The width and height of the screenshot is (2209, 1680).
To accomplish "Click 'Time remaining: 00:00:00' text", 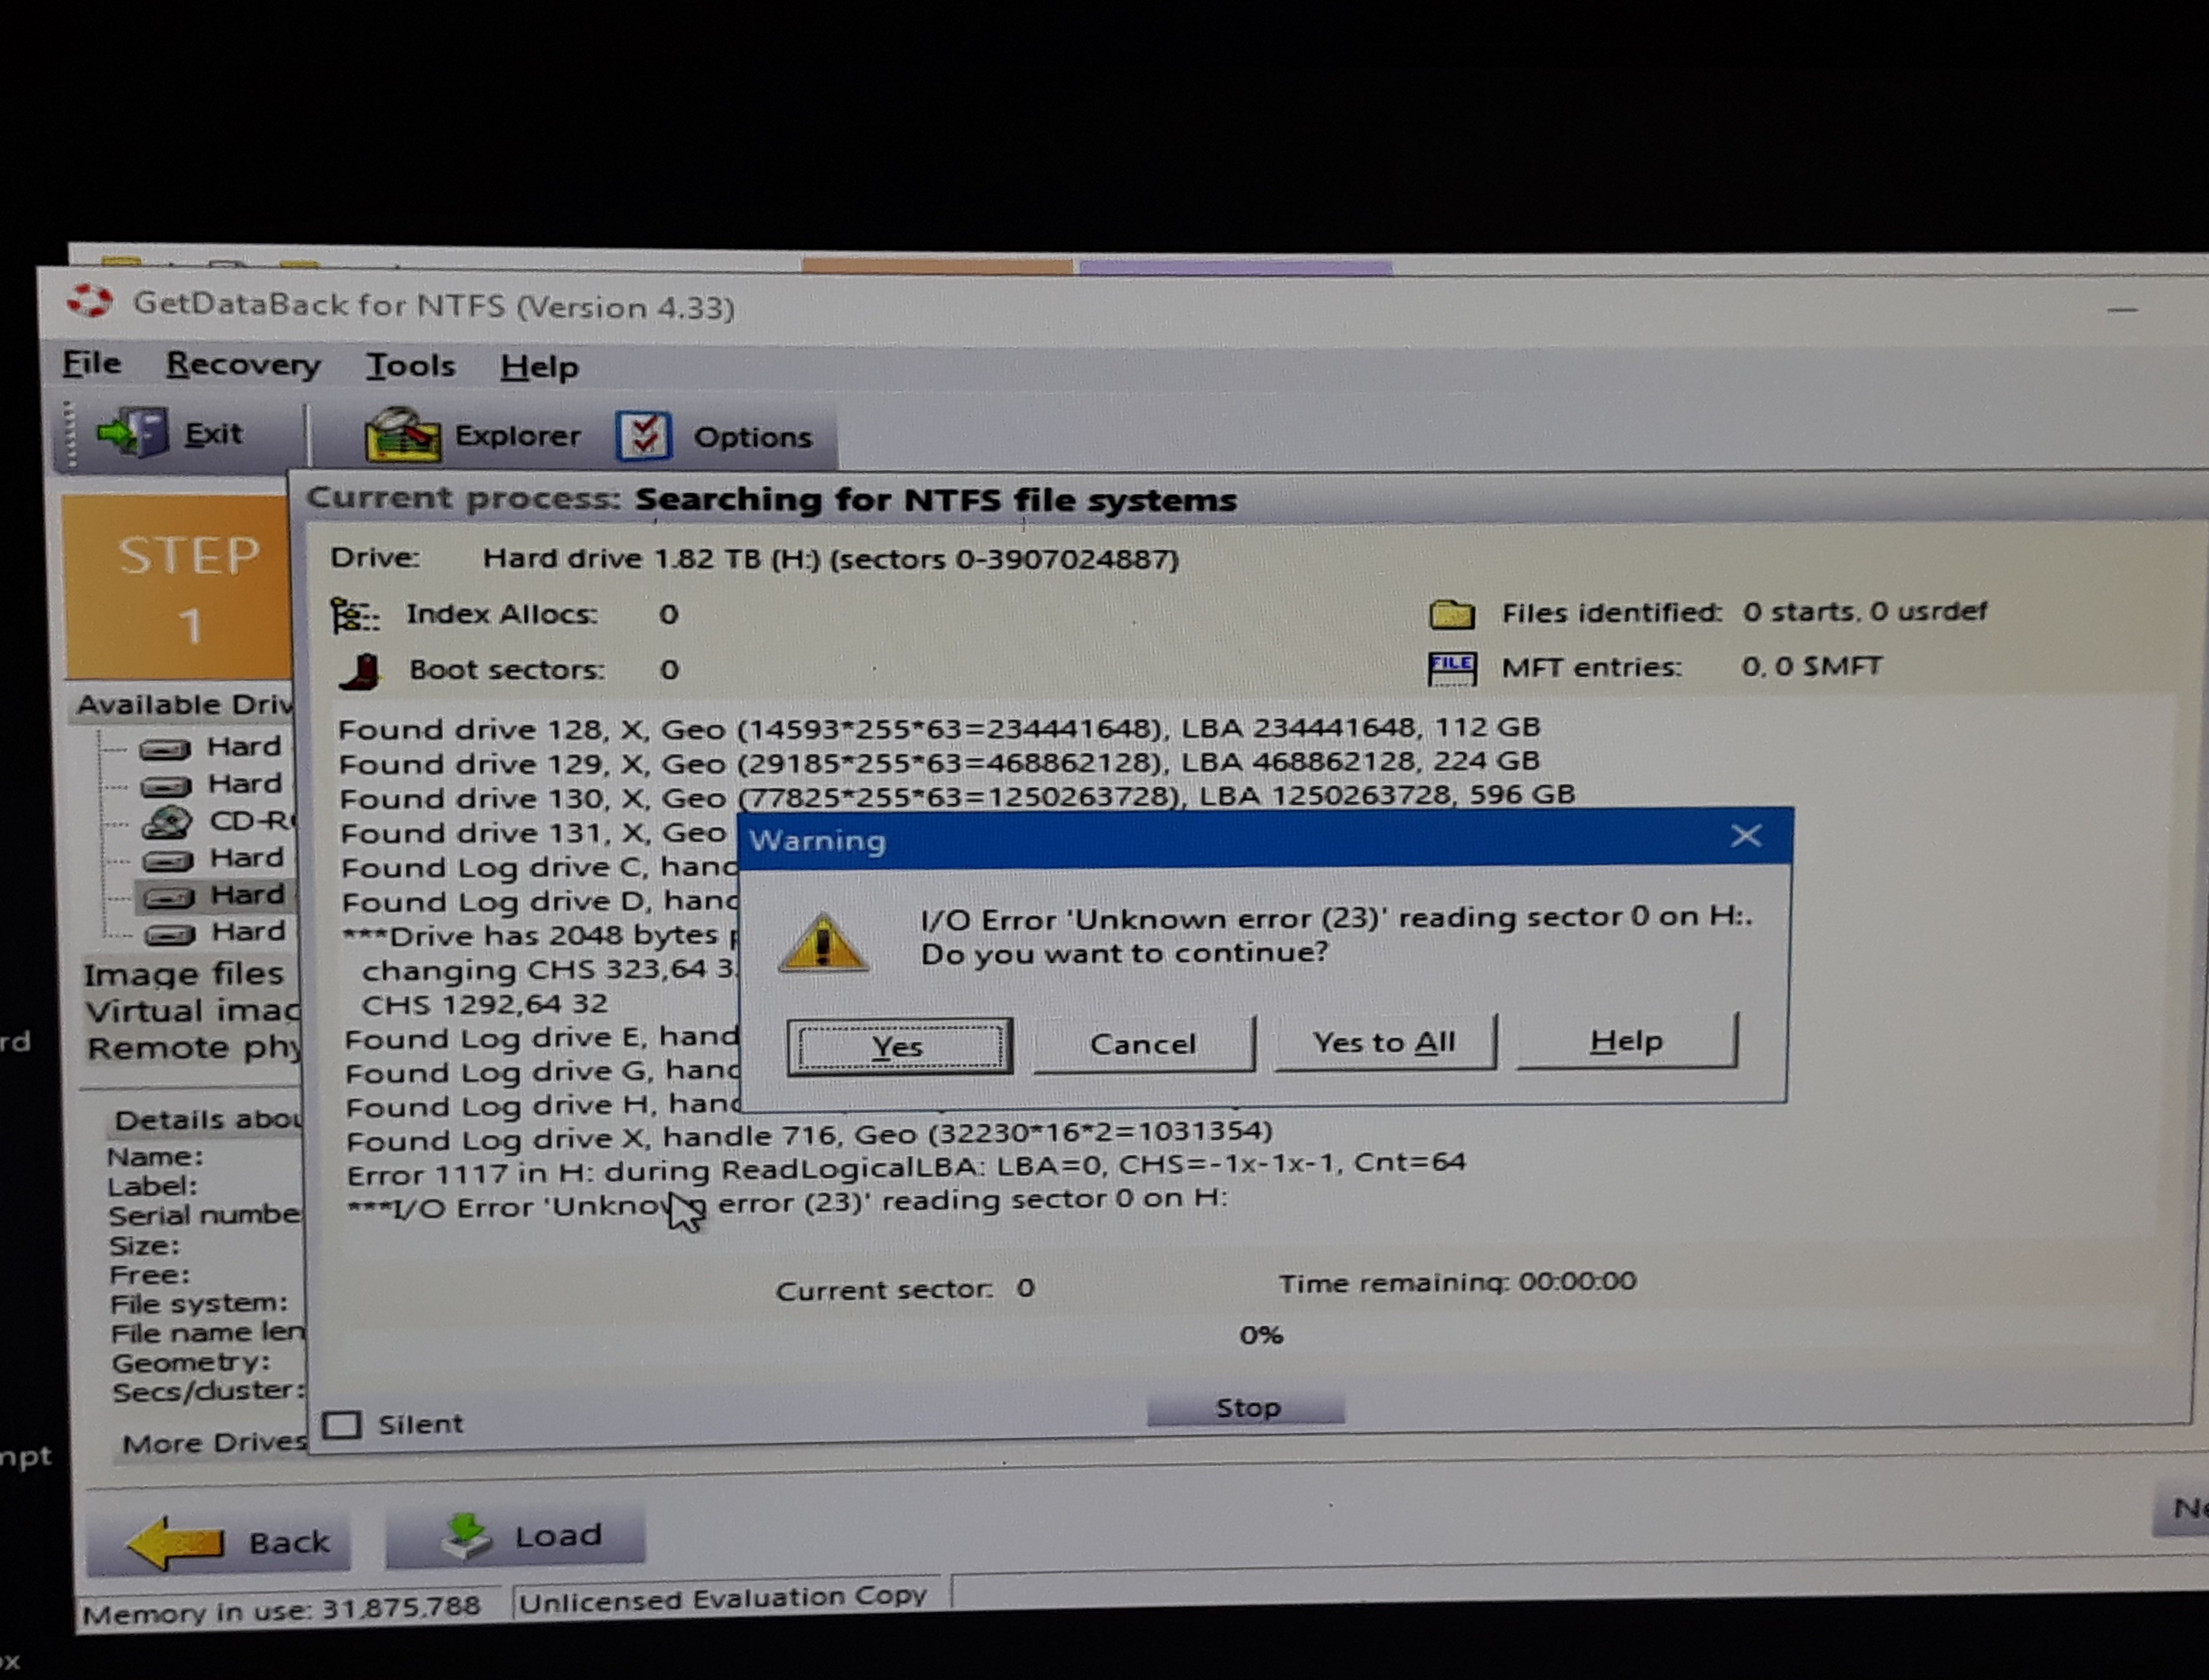I will [1457, 1282].
